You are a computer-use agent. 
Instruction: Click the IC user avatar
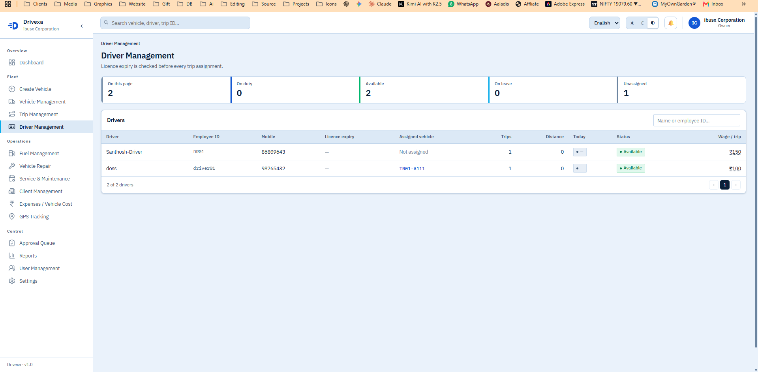coord(694,23)
